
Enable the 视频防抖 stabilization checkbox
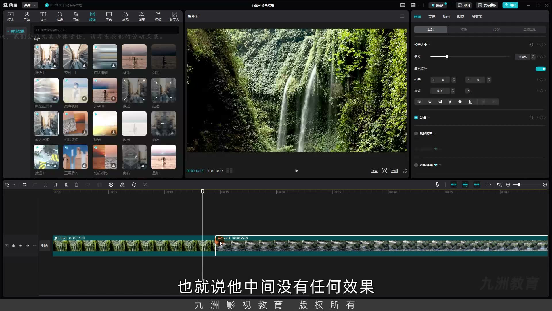(x=416, y=133)
